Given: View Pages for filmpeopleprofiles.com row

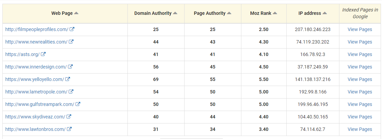Looking at the screenshot, I should (360, 29).
